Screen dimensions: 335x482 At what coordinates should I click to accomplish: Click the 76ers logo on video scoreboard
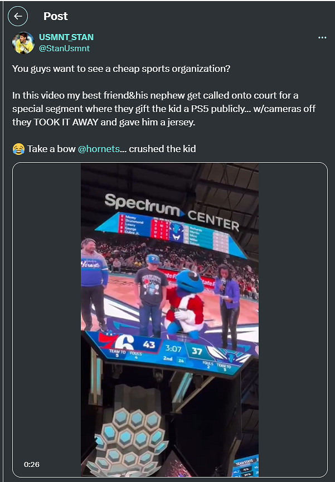(117, 340)
